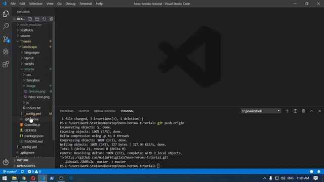Select the Terminal tab

(127, 111)
